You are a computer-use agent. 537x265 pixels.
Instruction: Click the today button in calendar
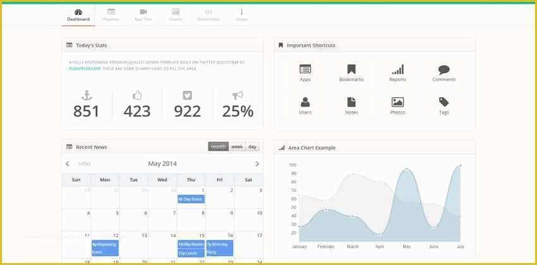coord(84,164)
